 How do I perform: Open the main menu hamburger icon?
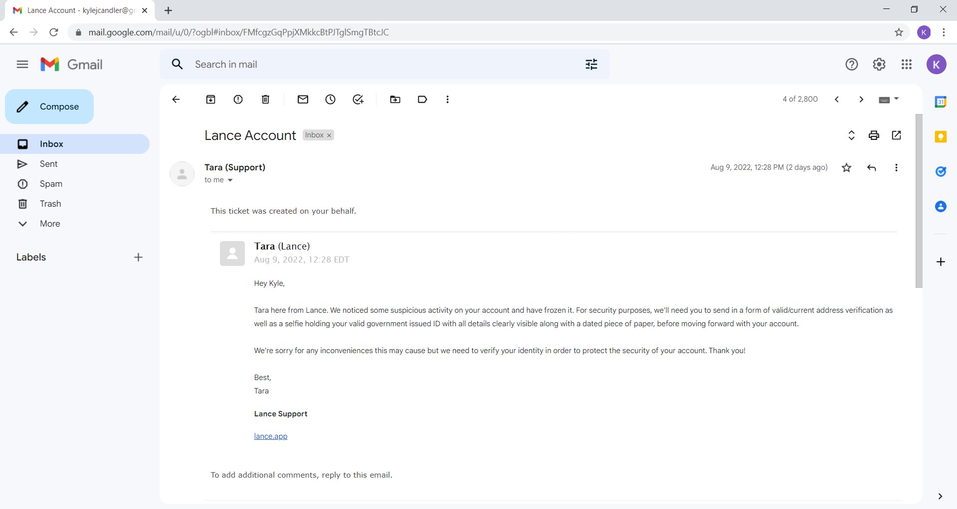[22, 64]
